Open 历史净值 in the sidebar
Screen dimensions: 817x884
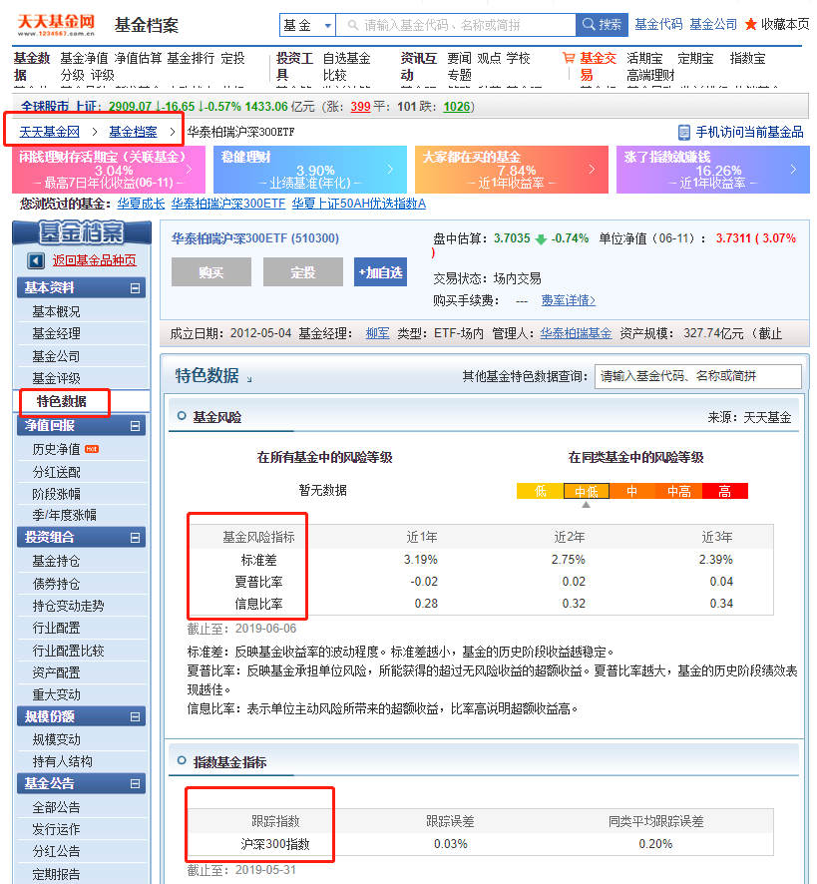[x=56, y=449]
